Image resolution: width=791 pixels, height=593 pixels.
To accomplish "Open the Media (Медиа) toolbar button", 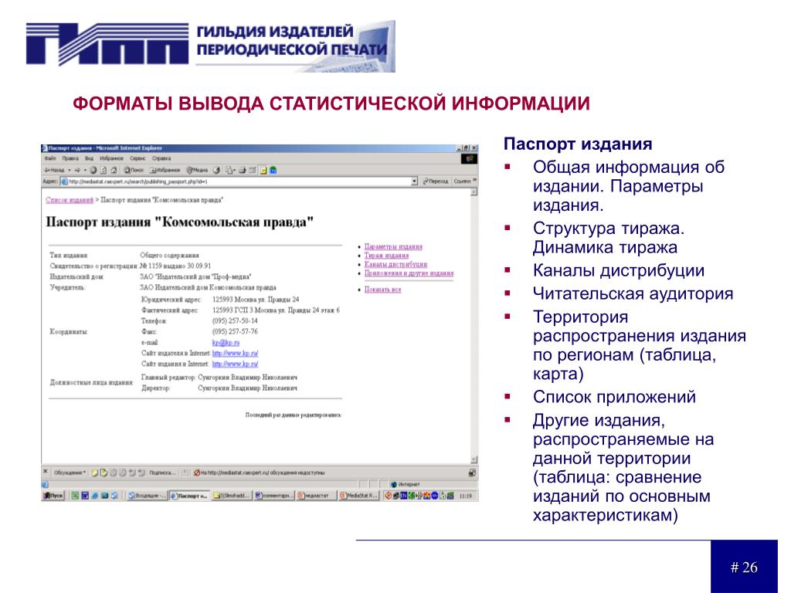I will [x=197, y=170].
